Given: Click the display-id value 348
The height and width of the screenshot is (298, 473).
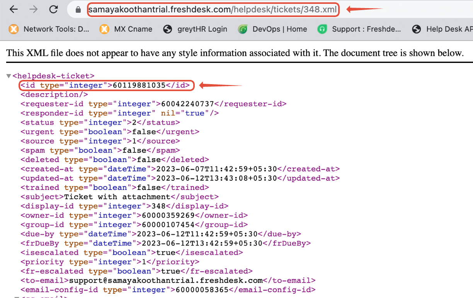Looking at the screenshot, I should 158,206.
